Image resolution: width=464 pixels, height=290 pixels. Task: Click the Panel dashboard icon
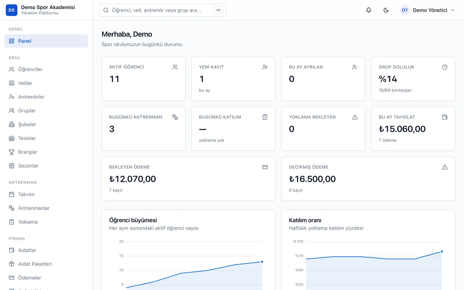tap(12, 41)
